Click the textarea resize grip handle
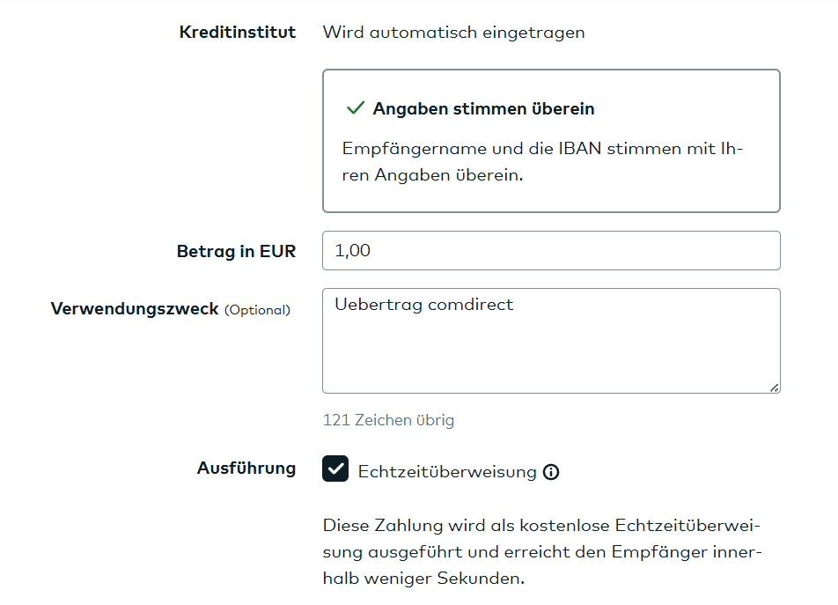Viewport: 838px width, 605px height. (x=775, y=387)
